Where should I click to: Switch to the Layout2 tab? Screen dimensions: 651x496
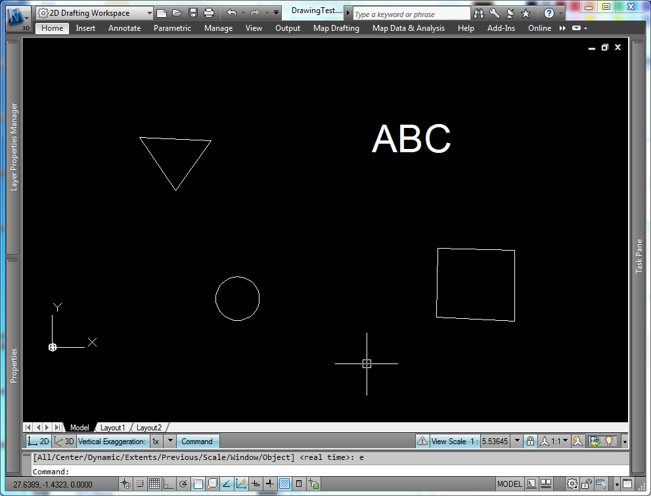point(148,428)
